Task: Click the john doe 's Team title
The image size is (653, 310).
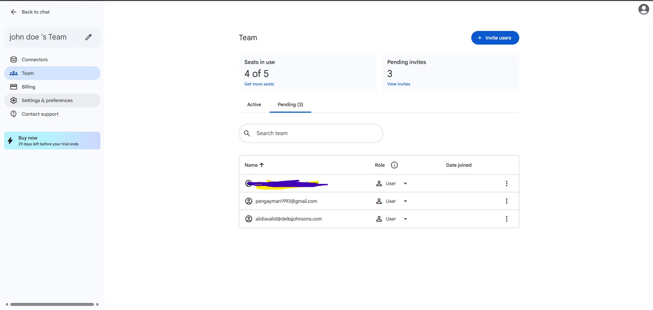Action: pyautogui.click(x=38, y=37)
